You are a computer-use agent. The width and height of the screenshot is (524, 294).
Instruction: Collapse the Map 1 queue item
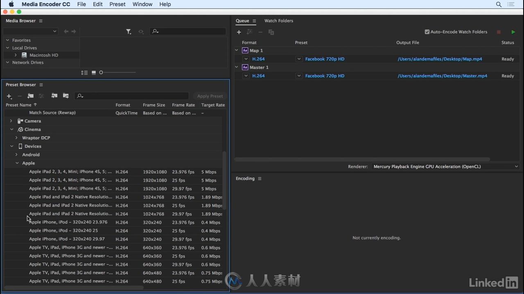236,51
